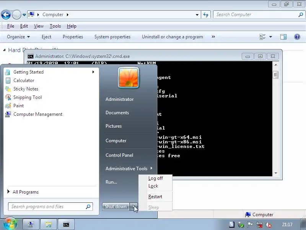The width and height of the screenshot is (306, 230).
Task: Click the Explorer forward arrow button
Action: pos(16,15)
